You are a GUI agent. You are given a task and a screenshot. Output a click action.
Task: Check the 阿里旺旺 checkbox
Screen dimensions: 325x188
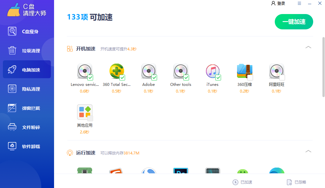(x=282, y=78)
